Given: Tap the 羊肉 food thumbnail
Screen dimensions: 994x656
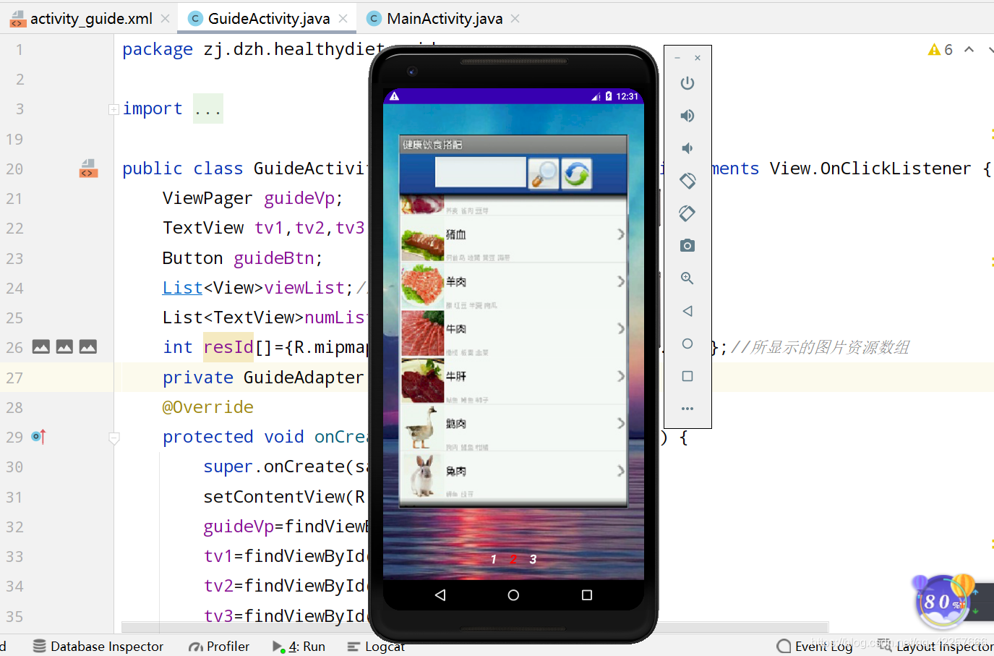Looking at the screenshot, I should coord(423,286).
